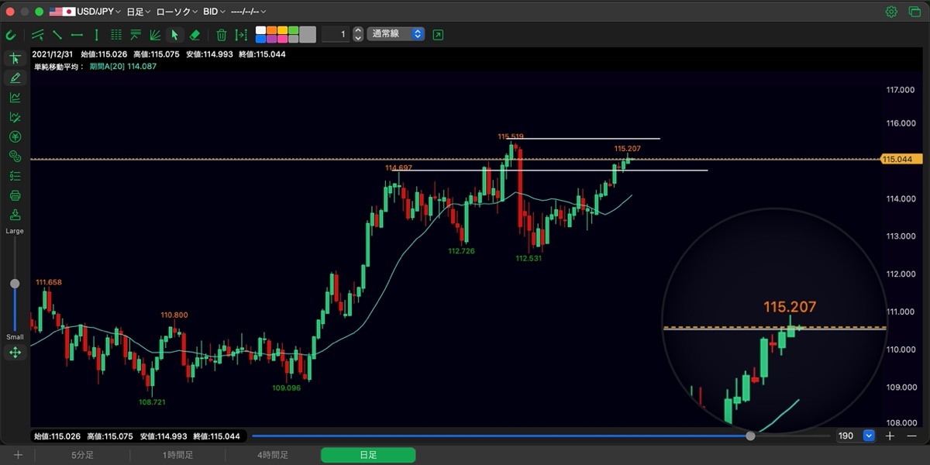The width and height of the screenshot is (930, 465).
Task: Open the 日足 timeframe dropdown in title bar
Action: click(x=139, y=12)
